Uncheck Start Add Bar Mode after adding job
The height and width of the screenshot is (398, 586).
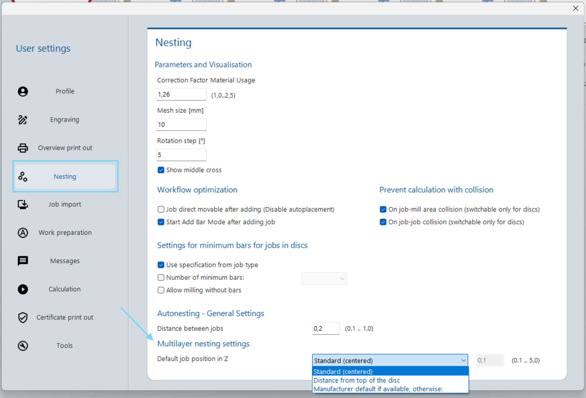pos(161,222)
